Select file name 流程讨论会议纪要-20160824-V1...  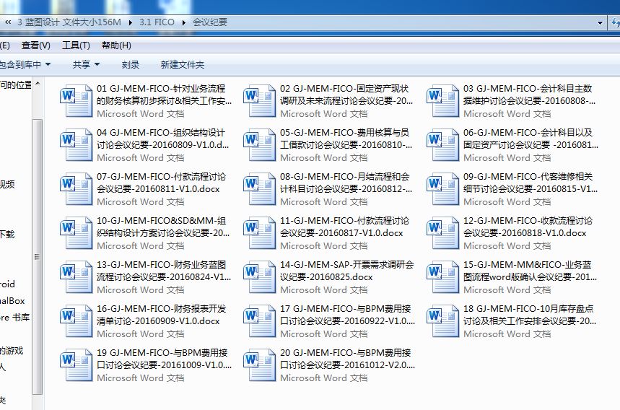coord(164,276)
